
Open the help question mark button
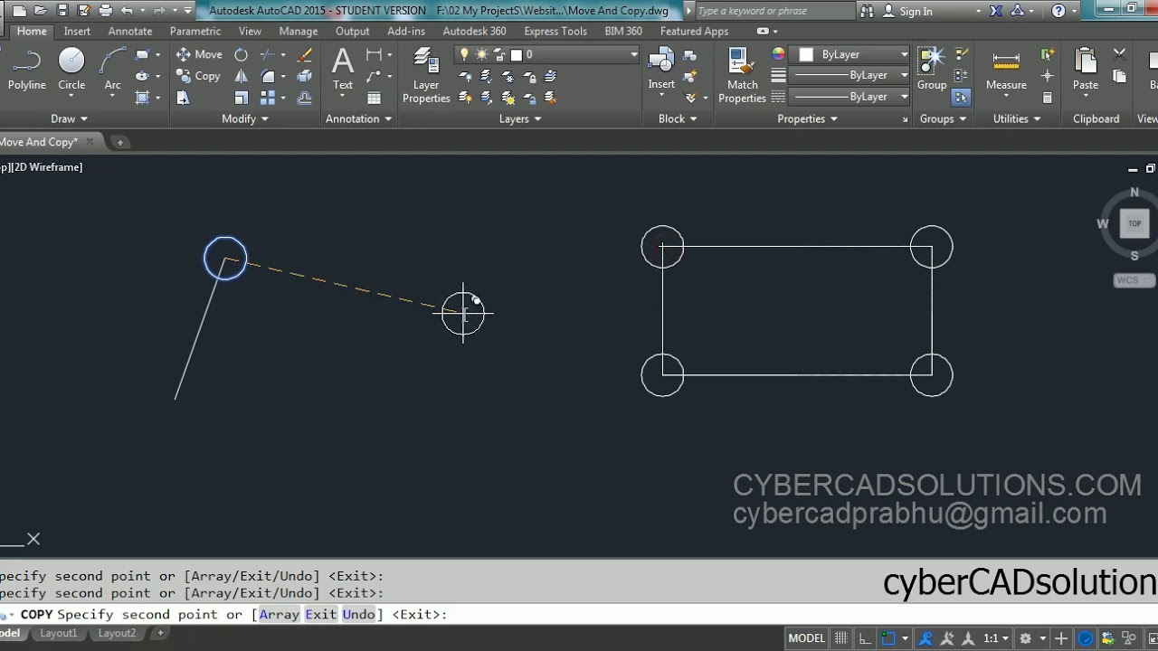click(x=1058, y=11)
